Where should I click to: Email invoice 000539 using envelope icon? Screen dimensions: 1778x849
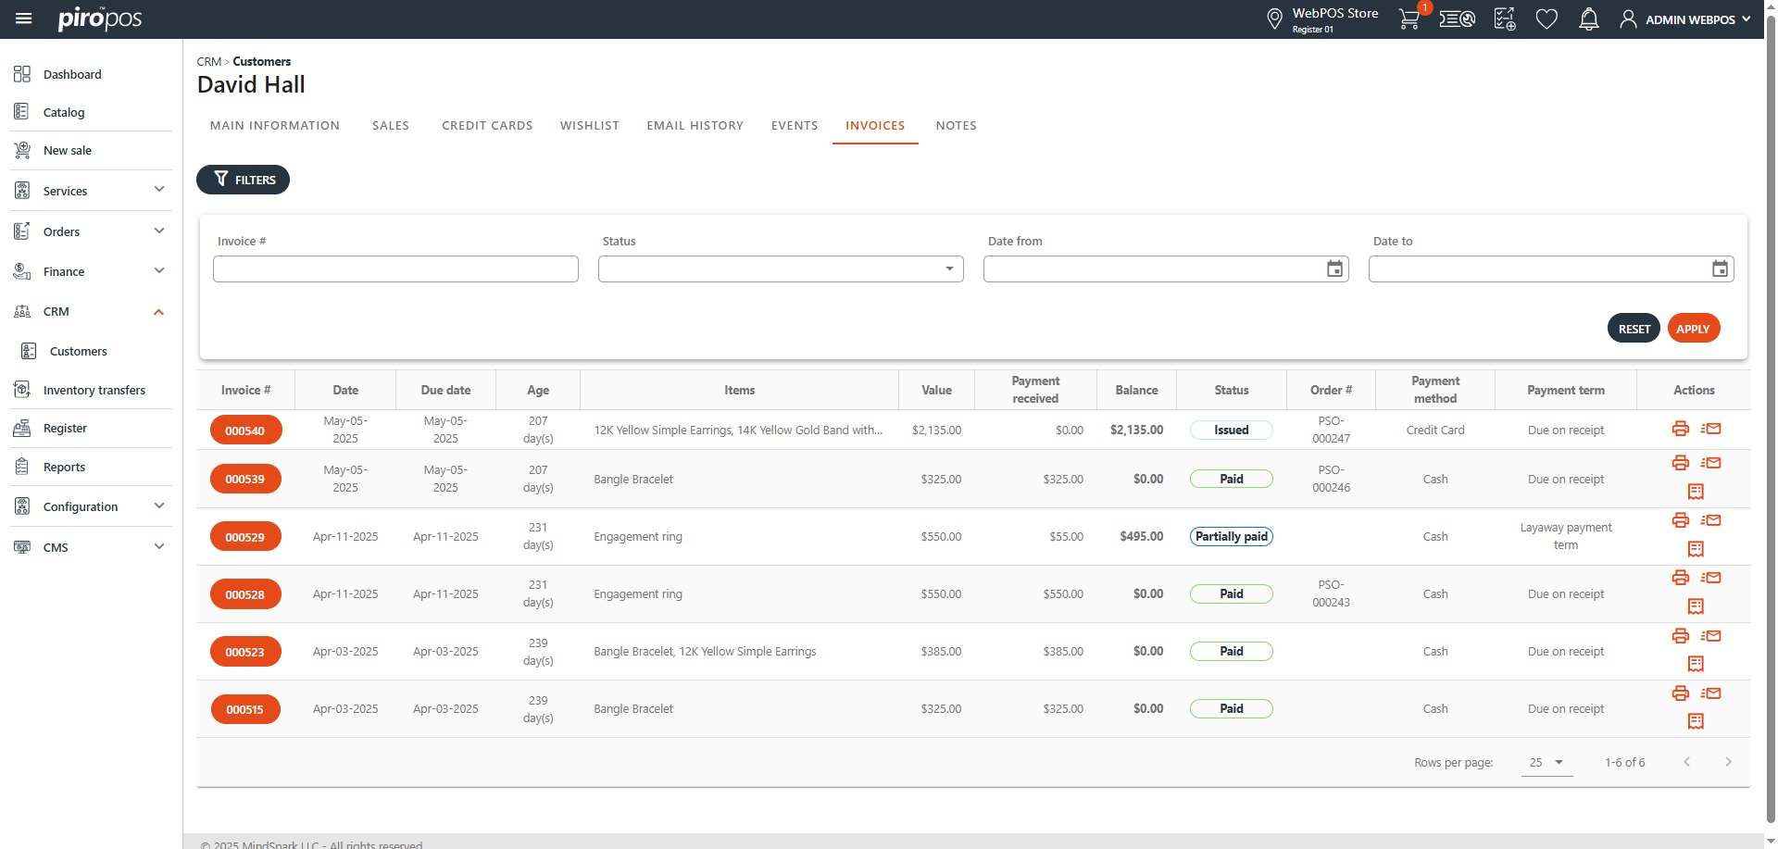coord(1711,463)
